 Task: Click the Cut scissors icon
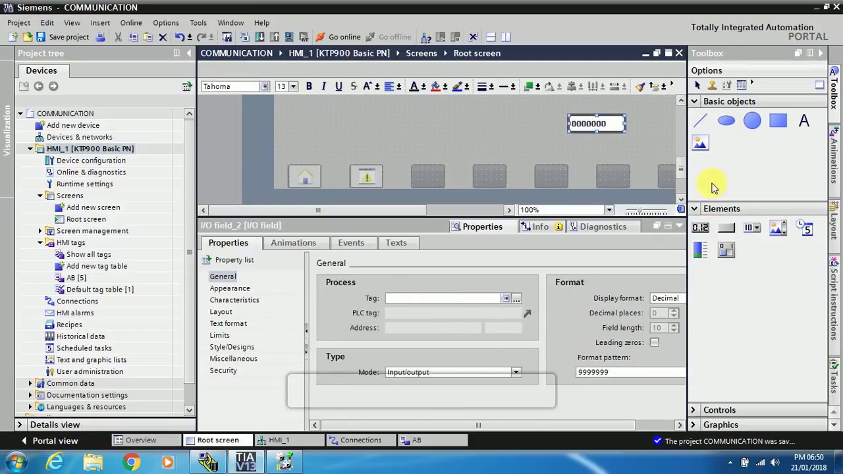click(x=119, y=37)
